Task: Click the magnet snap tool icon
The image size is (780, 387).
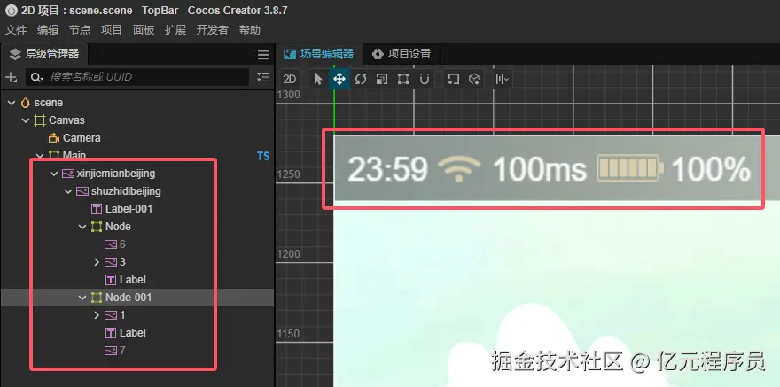Action: pyautogui.click(x=424, y=79)
